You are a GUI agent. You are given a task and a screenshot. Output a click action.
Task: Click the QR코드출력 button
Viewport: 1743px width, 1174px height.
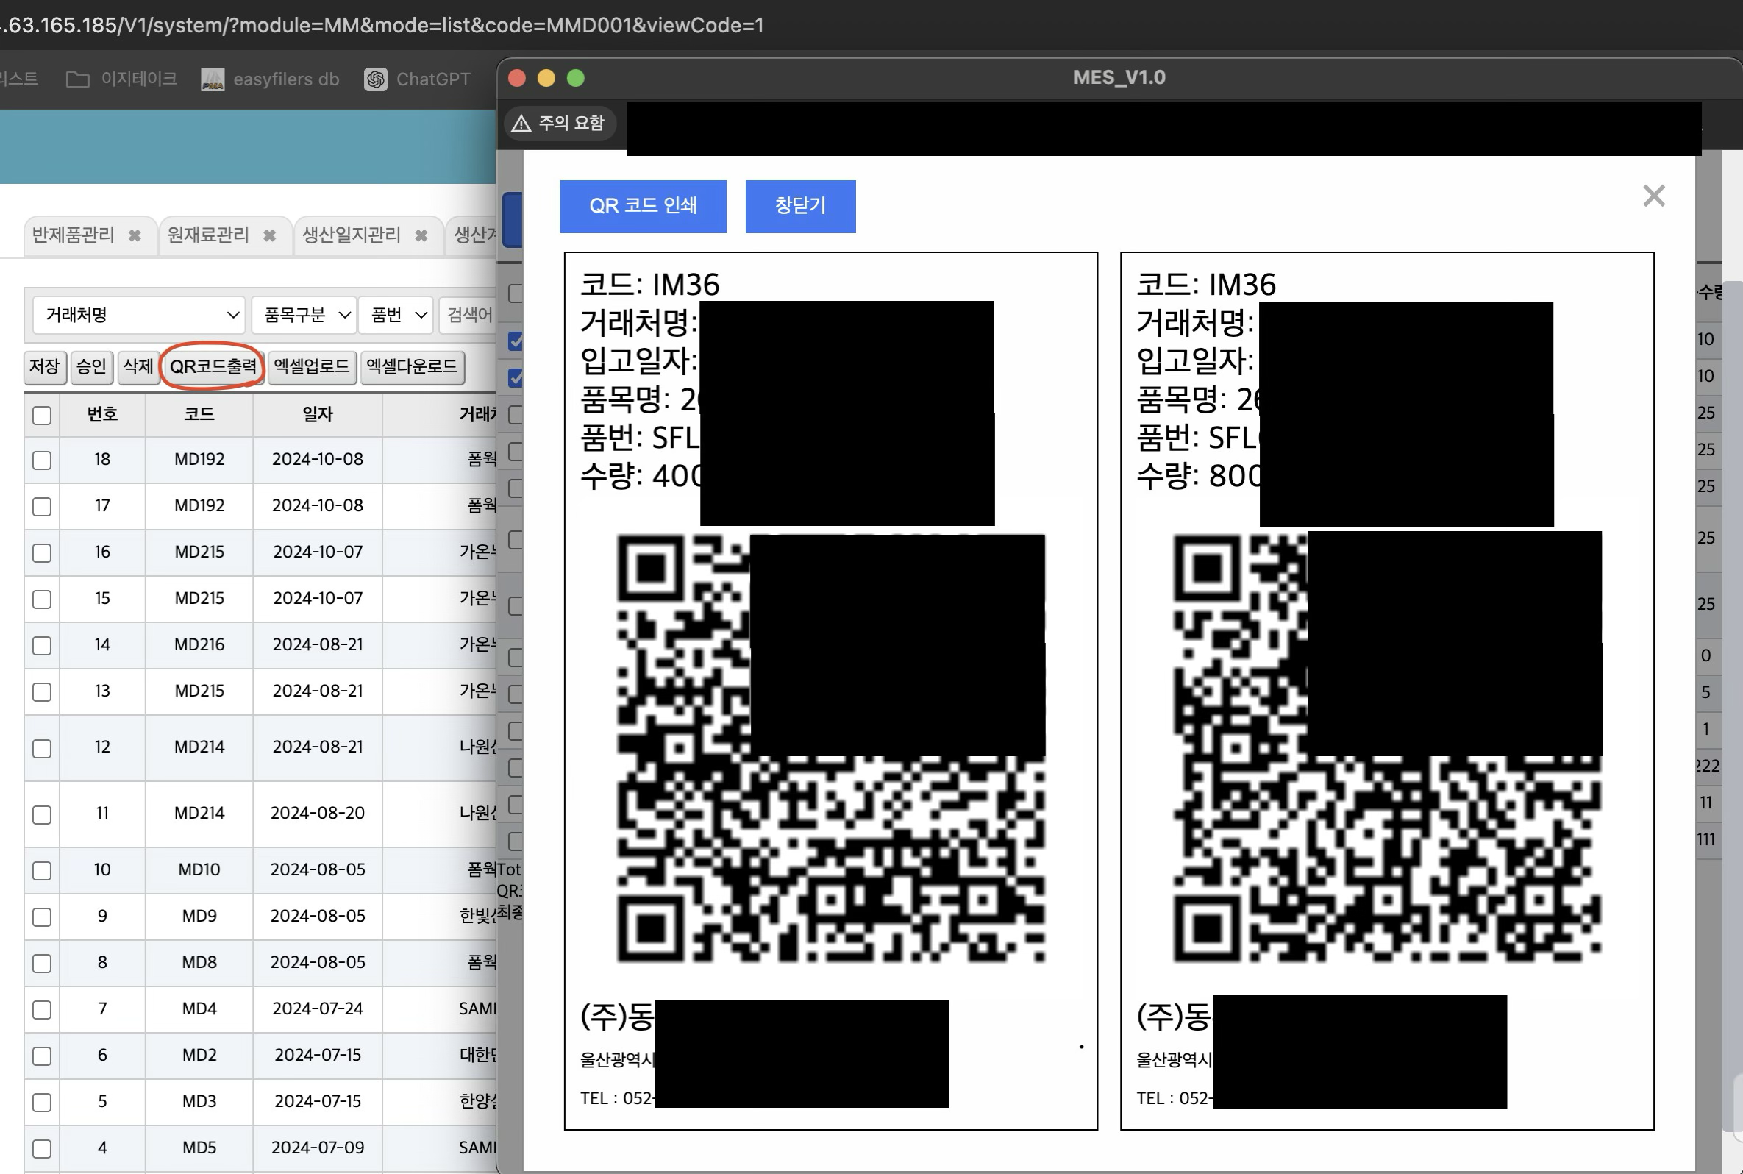[x=213, y=367]
